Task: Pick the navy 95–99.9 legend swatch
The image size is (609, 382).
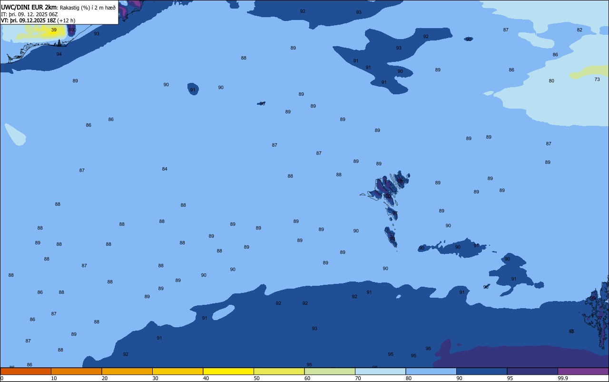Action: point(532,371)
